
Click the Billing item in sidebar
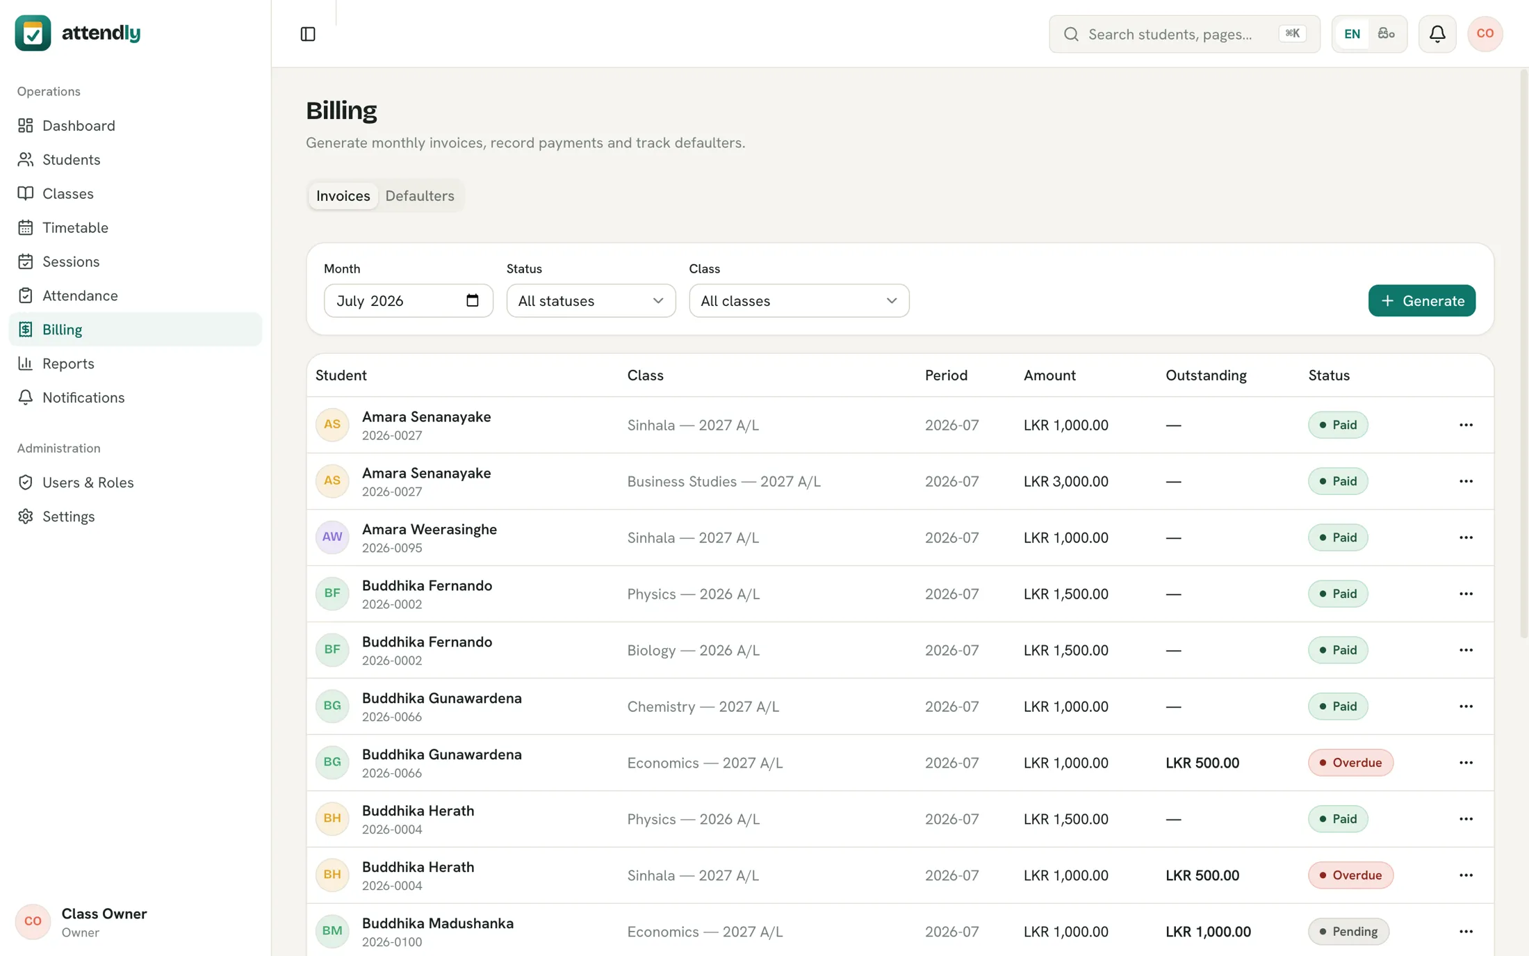[136, 330]
